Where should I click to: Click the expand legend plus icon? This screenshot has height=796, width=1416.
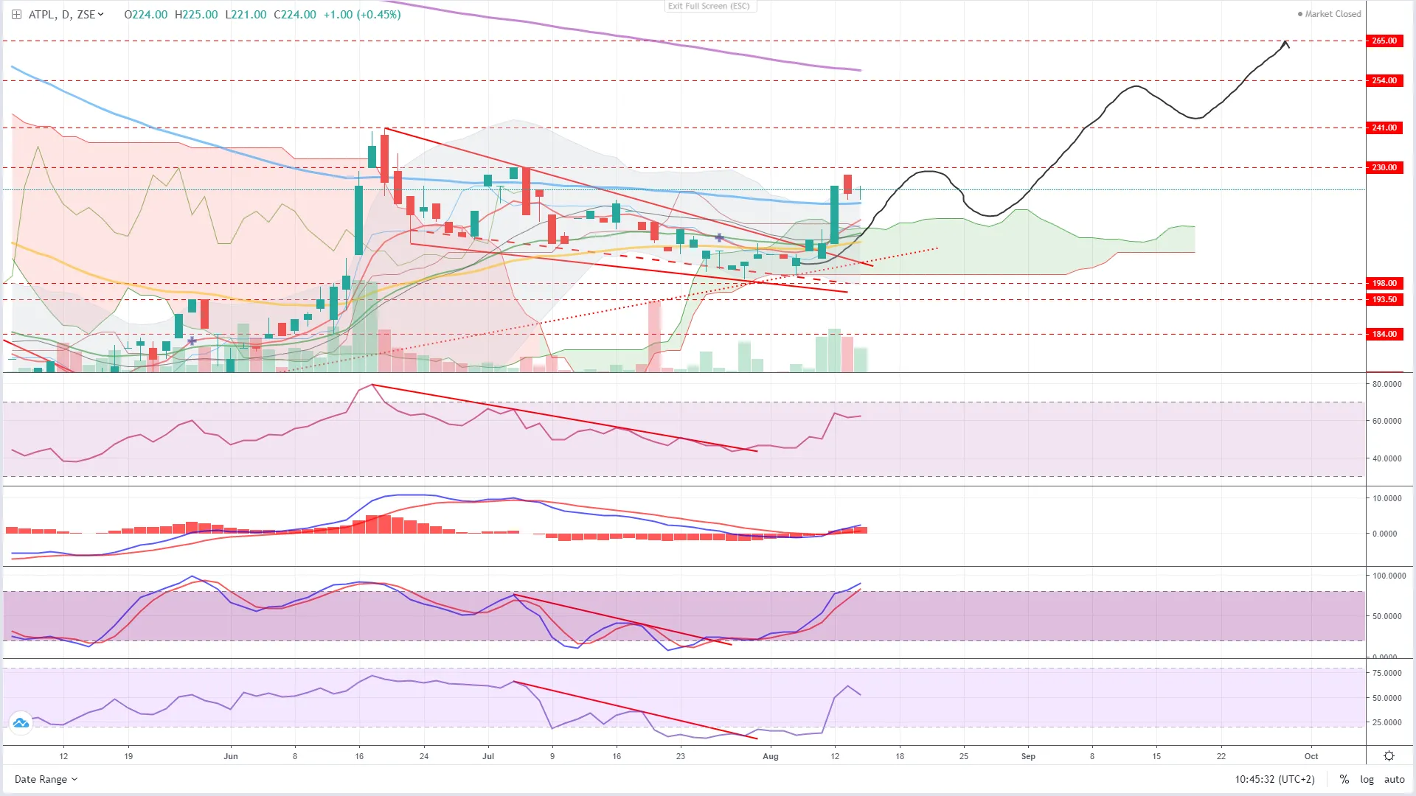[16, 14]
